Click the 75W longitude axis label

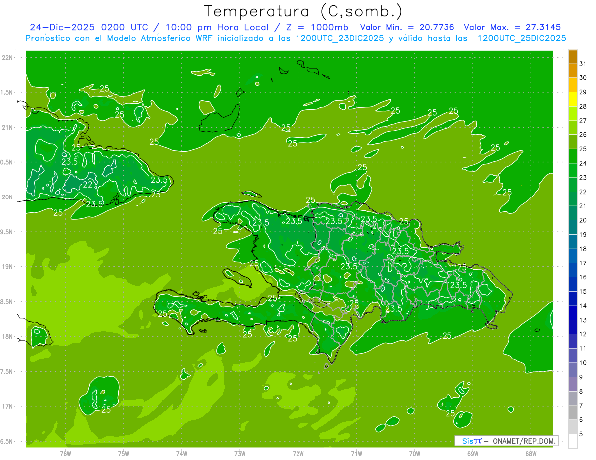tap(124, 454)
